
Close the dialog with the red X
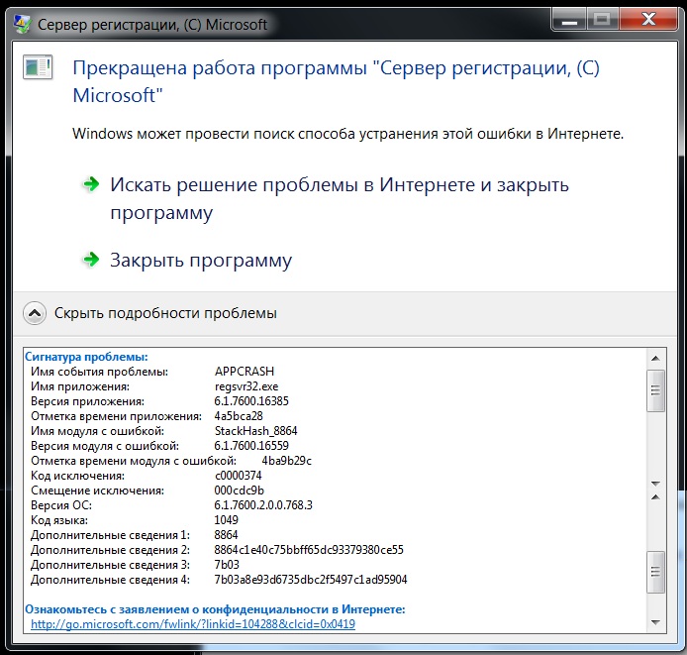click(x=648, y=19)
